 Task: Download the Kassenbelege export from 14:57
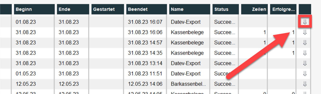pyautogui.click(x=305, y=43)
